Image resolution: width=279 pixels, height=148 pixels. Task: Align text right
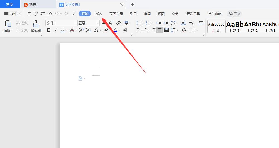pyautogui.click(x=153, y=30)
